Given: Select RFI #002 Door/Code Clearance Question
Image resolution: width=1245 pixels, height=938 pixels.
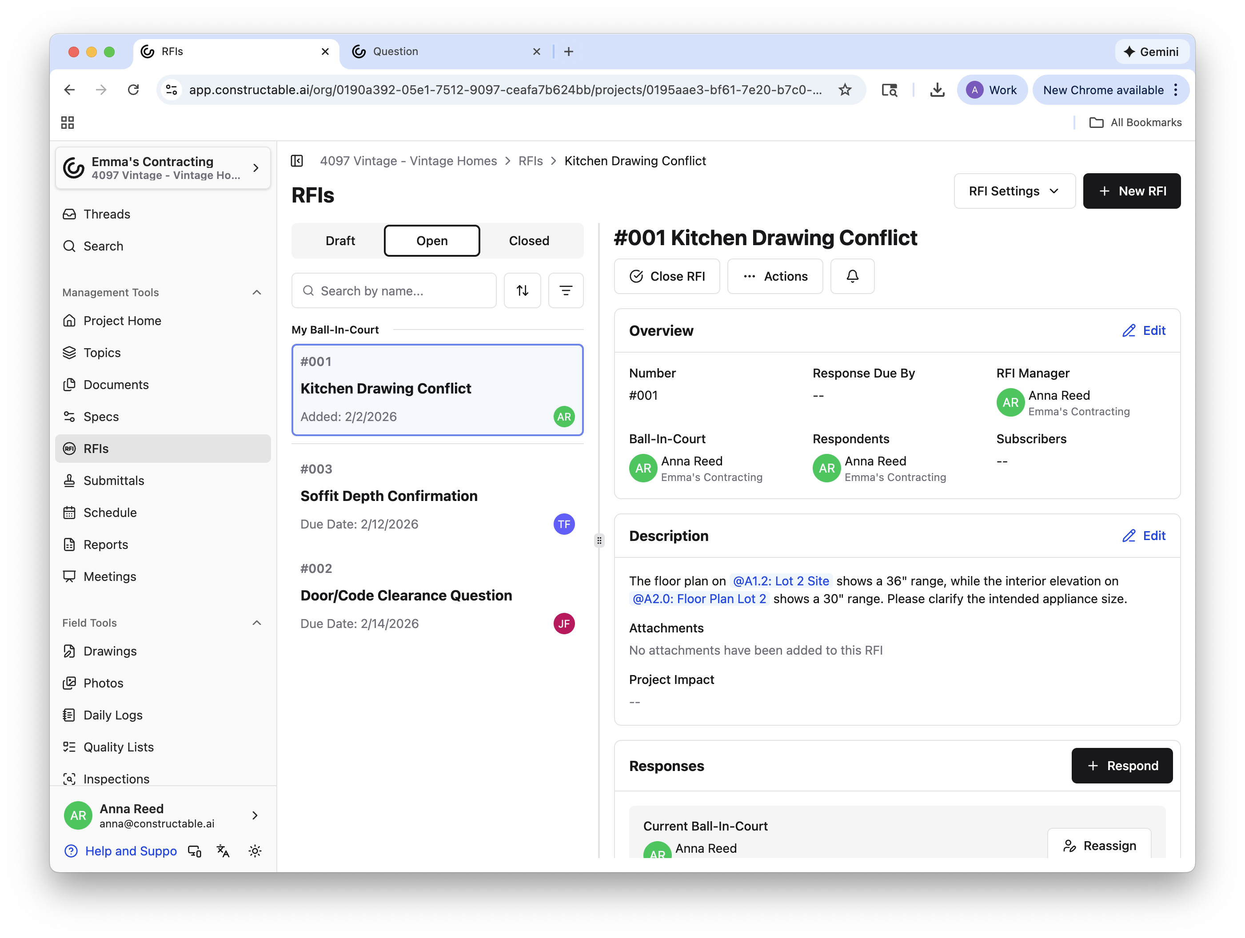Looking at the screenshot, I should (437, 596).
